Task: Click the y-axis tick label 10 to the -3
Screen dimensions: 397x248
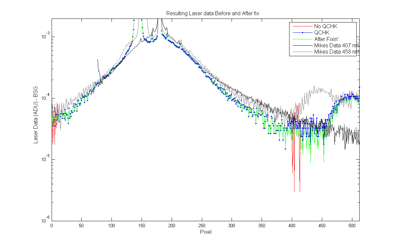Action: pos(45,36)
